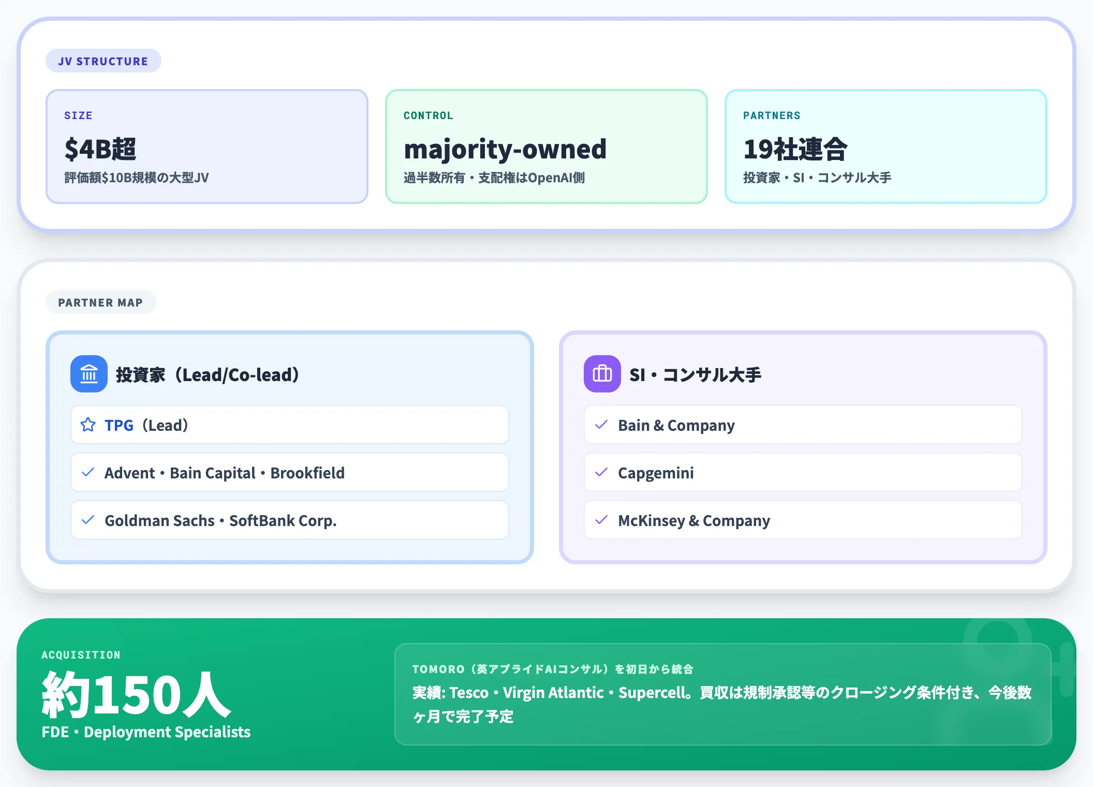The width and height of the screenshot is (1093, 787).
Task: Select the PARTNER MAP badge
Action: coord(101,302)
